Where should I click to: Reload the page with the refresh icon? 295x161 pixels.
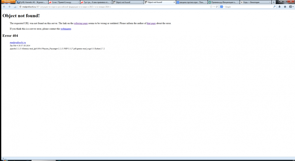[x=217, y=7]
